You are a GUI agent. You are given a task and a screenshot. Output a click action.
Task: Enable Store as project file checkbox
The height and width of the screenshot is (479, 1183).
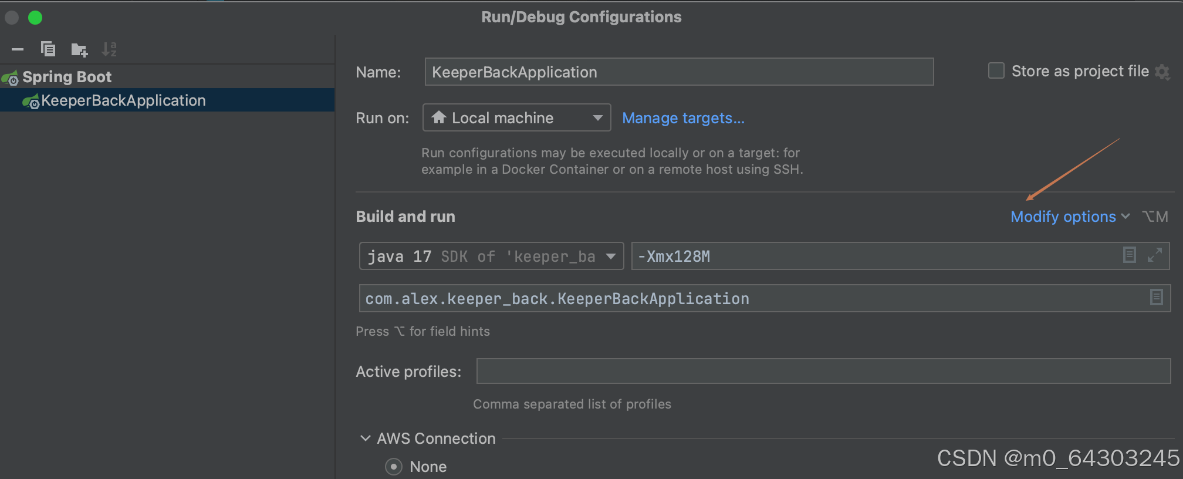click(996, 71)
